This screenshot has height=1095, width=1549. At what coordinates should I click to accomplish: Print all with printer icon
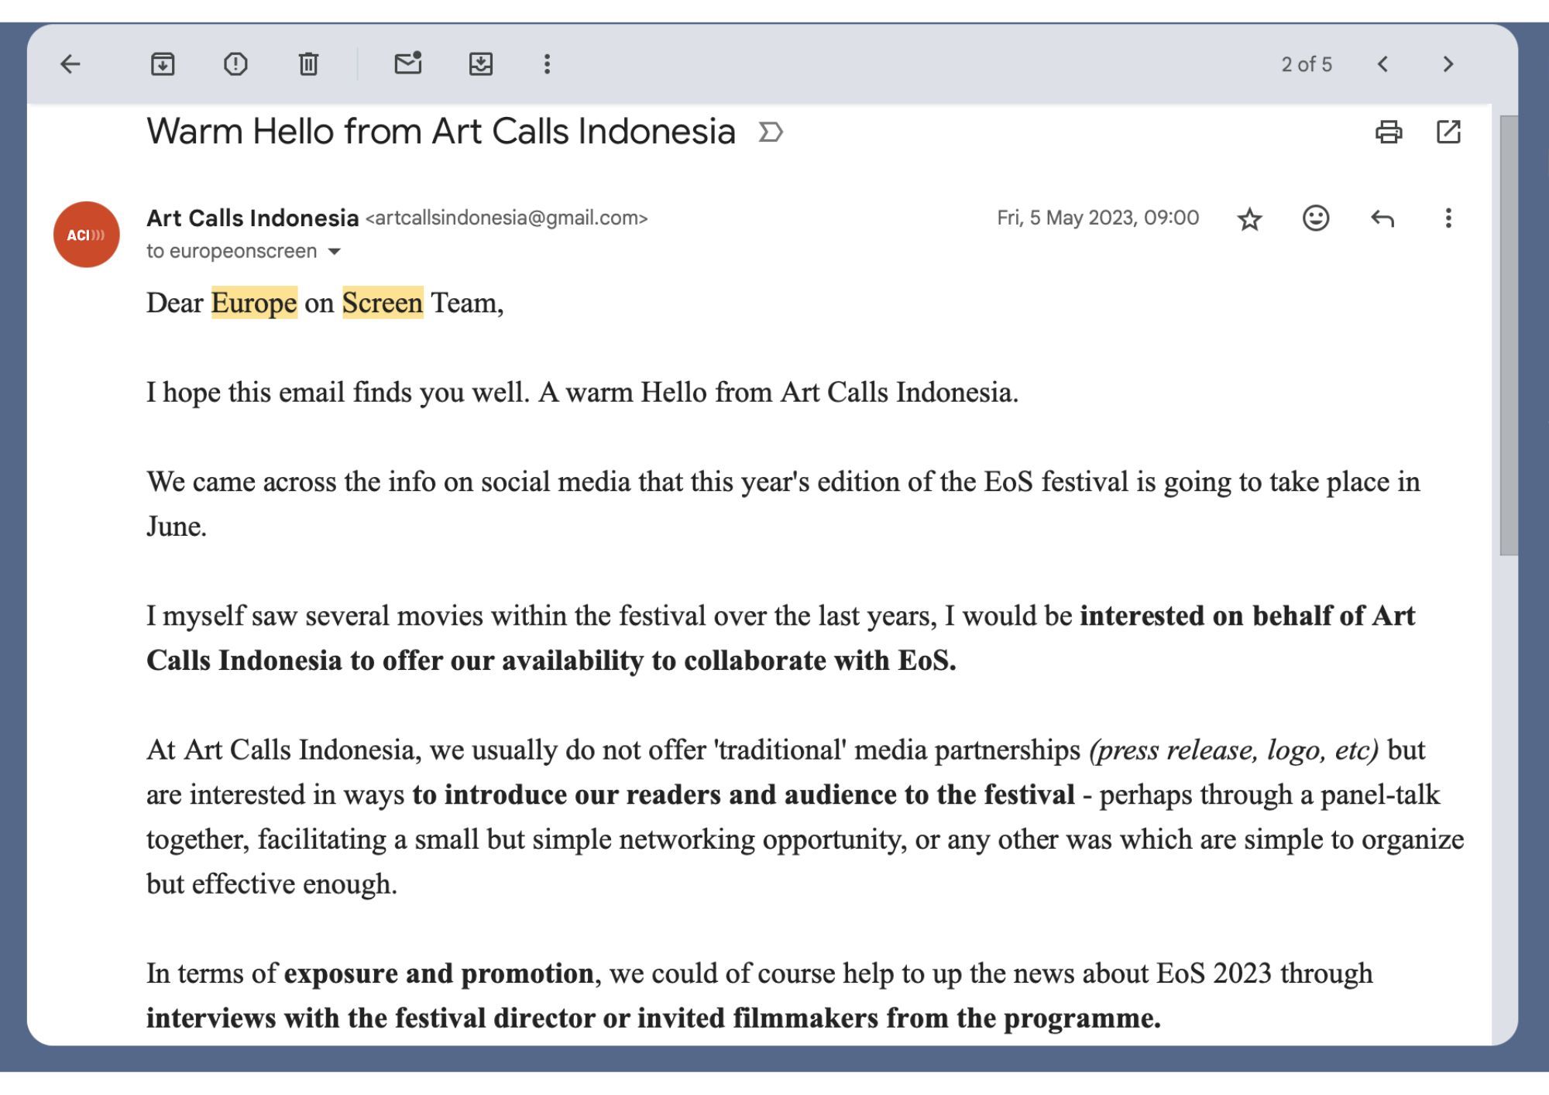(x=1389, y=132)
